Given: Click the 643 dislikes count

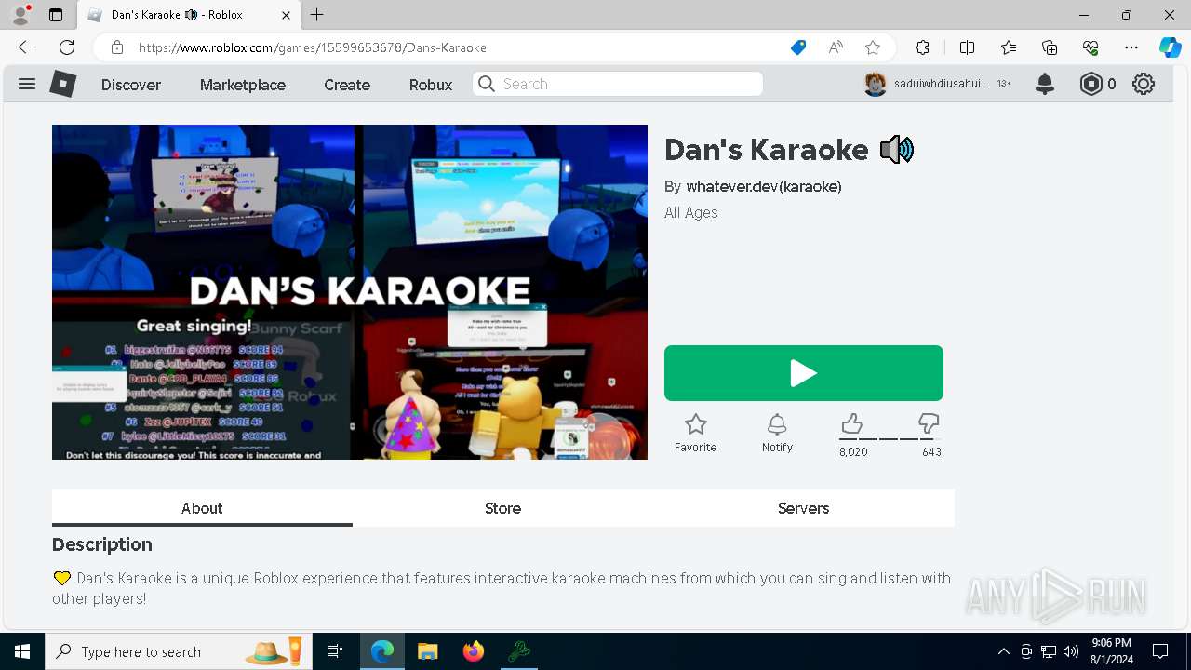Looking at the screenshot, I should [931, 451].
